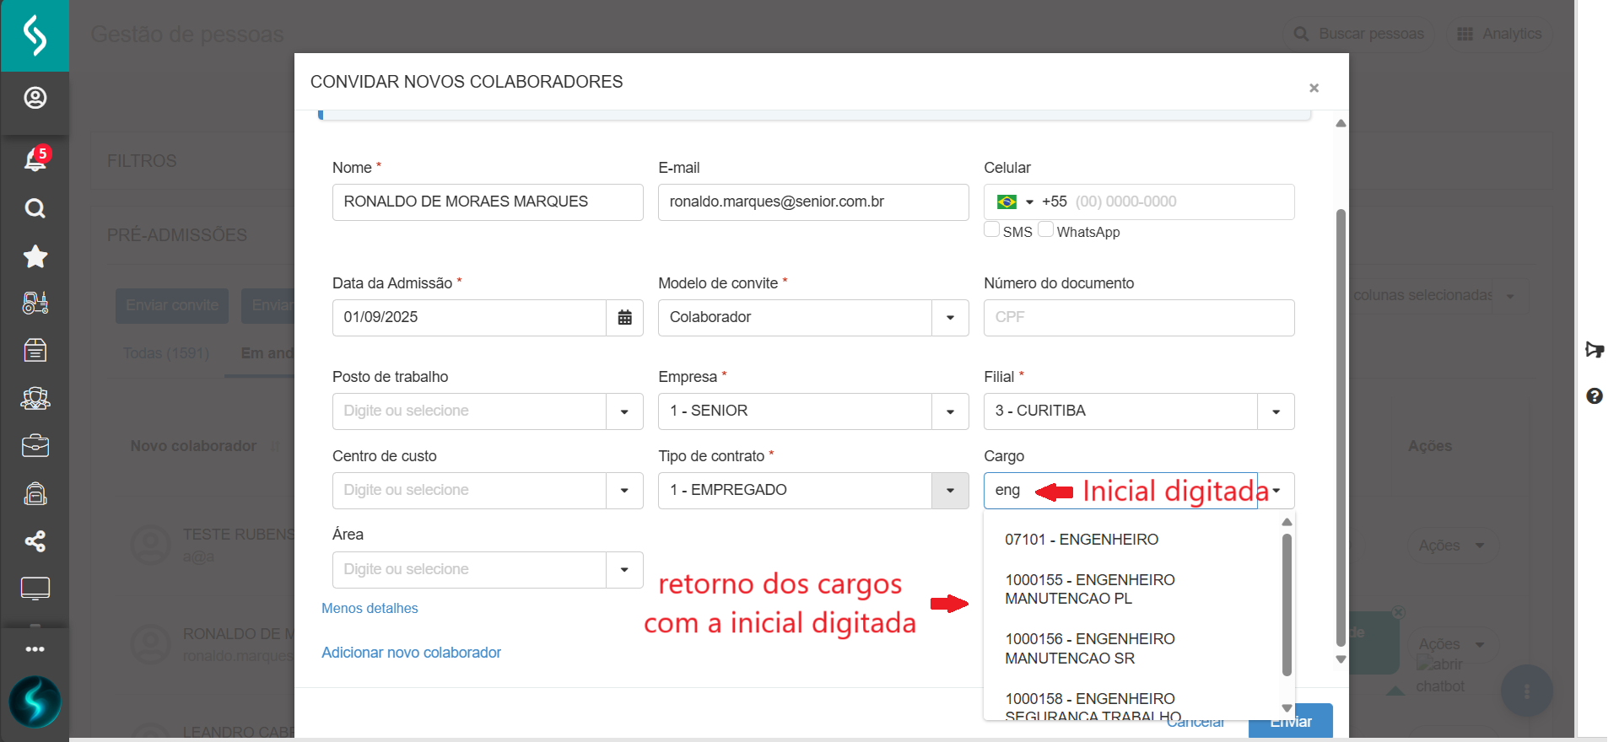Open the Senior logo home icon
1608x742 pixels.
(35, 35)
